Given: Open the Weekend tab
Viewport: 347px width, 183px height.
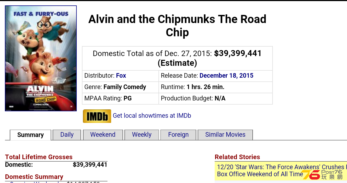Looking at the screenshot, I should (x=103, y=135).
